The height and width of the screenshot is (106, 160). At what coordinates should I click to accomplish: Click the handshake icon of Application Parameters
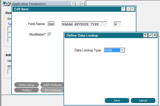click(x=7, y=4)
